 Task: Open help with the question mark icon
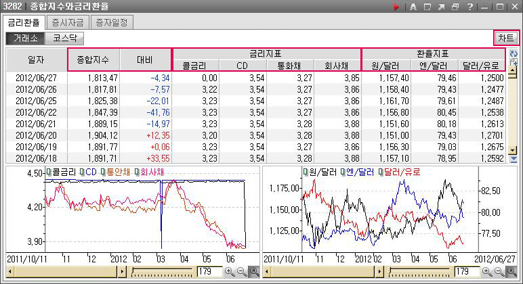(469, 7)
